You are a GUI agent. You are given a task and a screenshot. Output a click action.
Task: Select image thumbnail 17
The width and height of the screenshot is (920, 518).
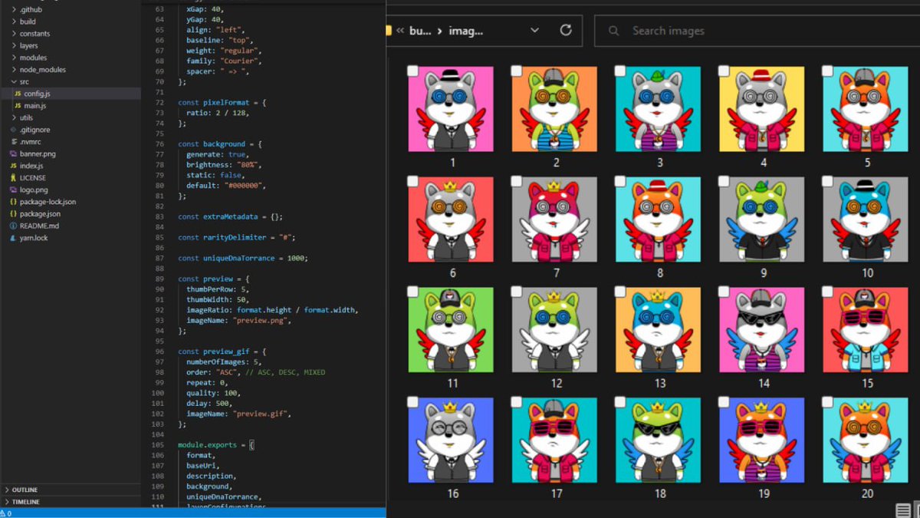tap(554, 440)
